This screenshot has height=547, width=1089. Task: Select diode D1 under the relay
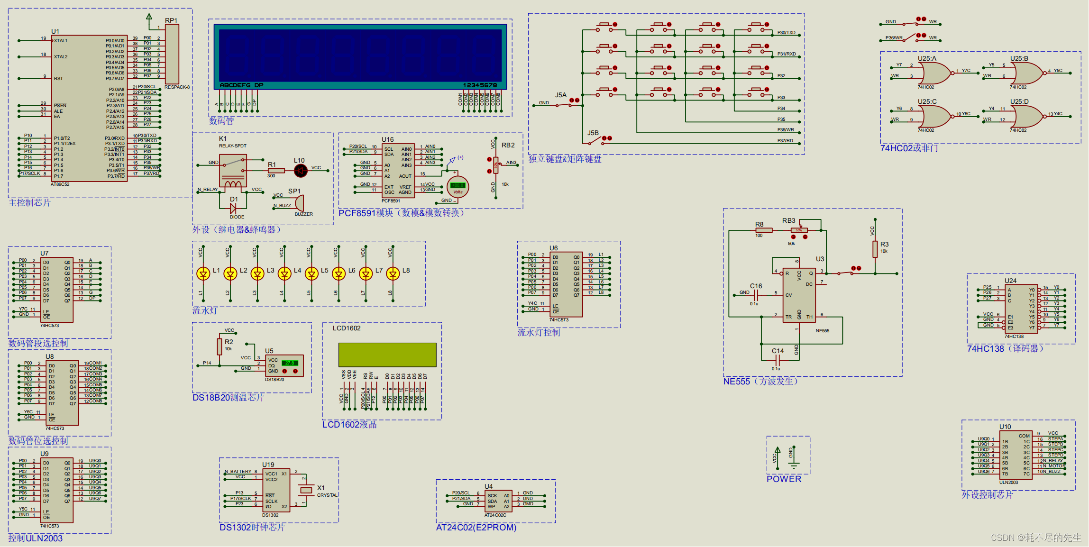pyautogui.click(x=233, y=208)
